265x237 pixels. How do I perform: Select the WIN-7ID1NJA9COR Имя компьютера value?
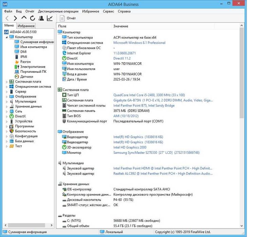pyautogui.click(x=128, y=64)
